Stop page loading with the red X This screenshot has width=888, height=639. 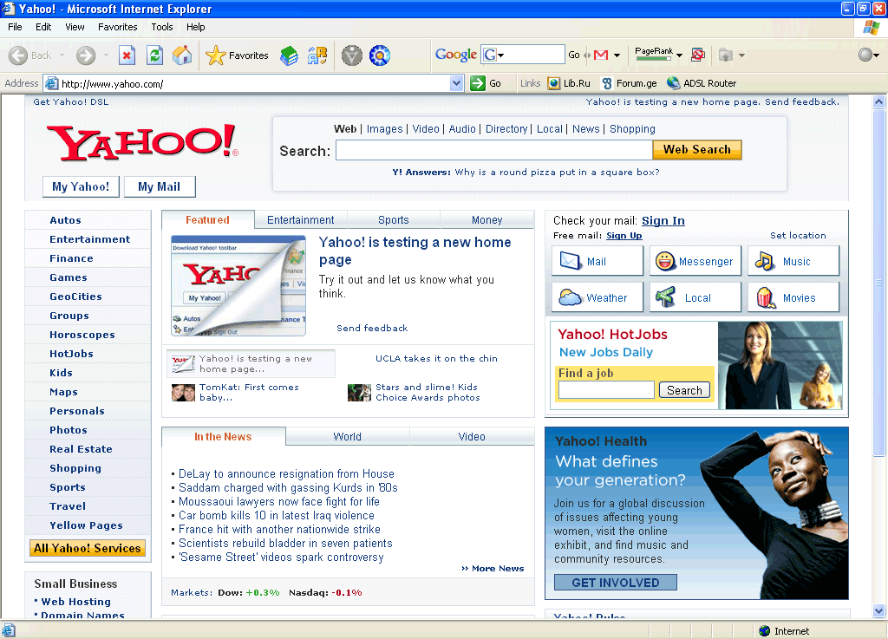[x=127, y=55]
